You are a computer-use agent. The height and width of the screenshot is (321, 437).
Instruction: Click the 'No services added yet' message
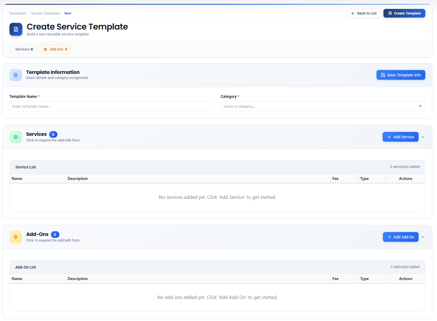tap(218, 197)
